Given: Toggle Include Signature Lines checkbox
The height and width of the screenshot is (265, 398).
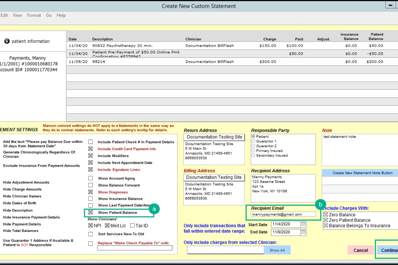Looking at the screenshot, I should pyautogui.click(x=91, y=169).
